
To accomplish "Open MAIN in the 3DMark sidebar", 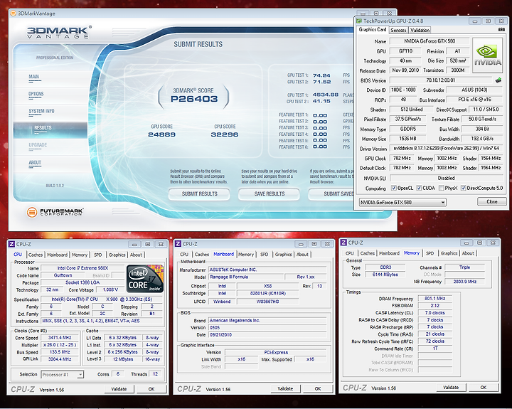I will 33,77.
